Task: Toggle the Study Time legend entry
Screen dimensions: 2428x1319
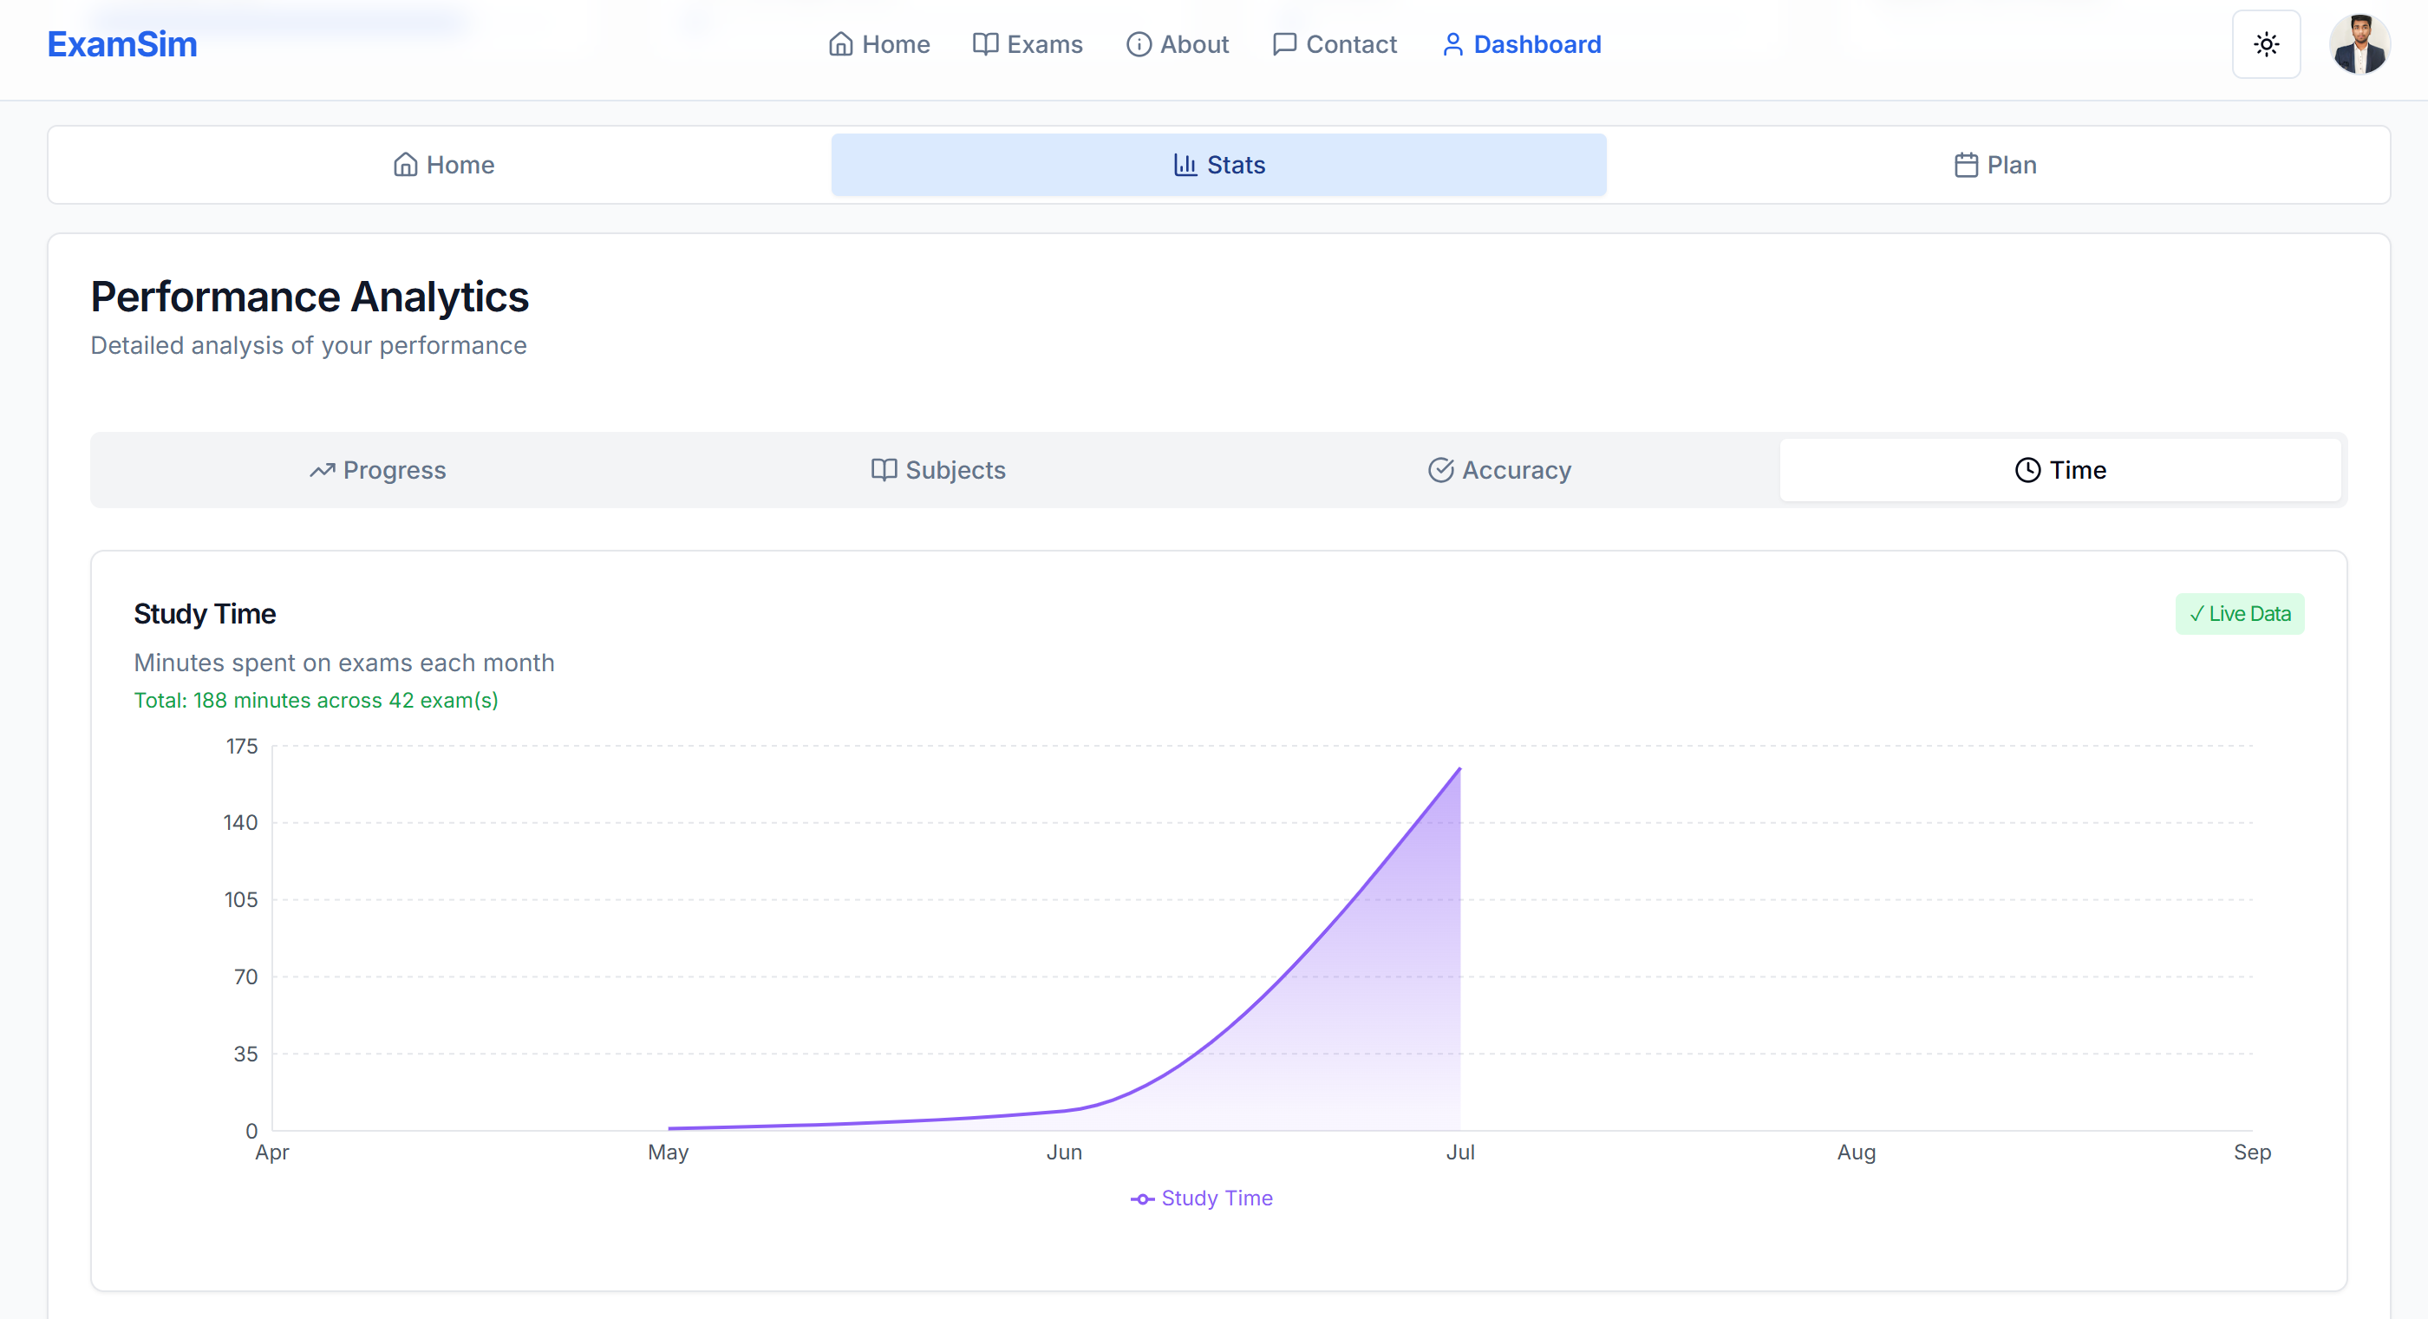Action: click(1202, 1198)
